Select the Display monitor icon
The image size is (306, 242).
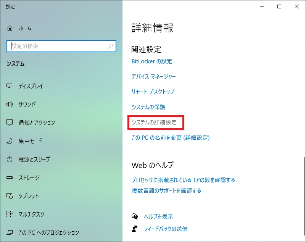coord(10,86)
